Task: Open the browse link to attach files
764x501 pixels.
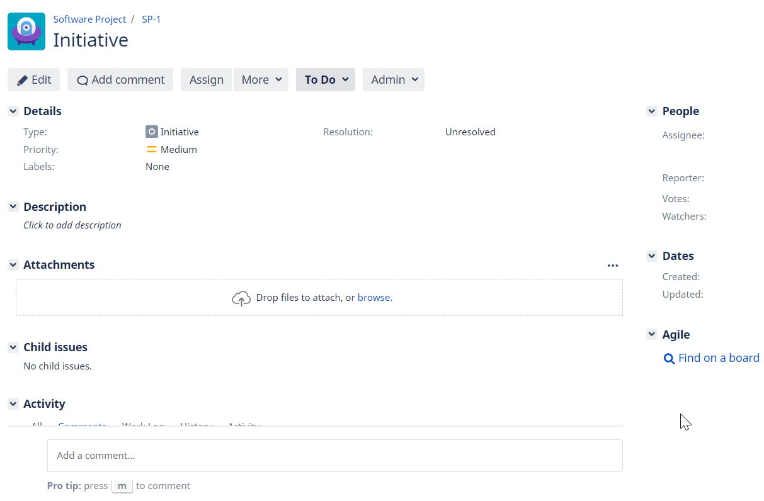Action: [x=374, y=297]
